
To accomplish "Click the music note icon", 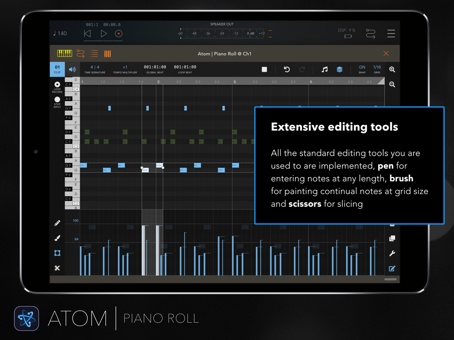I will (325, 69).
